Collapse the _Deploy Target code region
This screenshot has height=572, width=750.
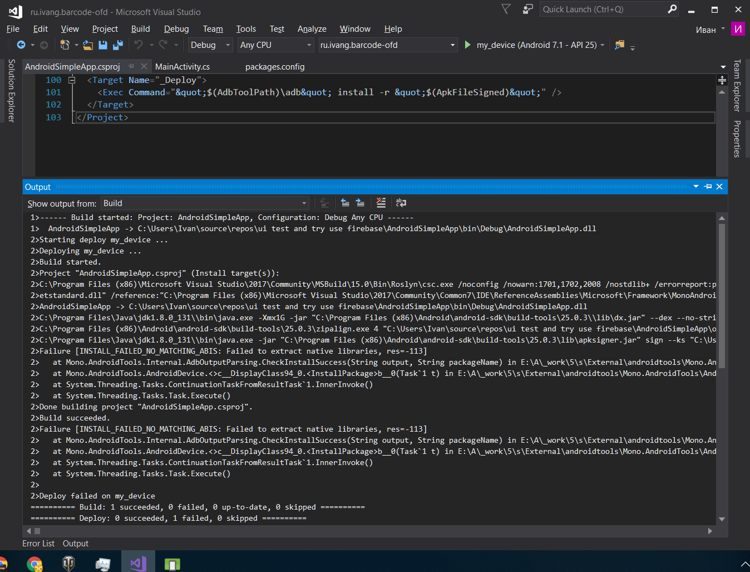(x=72, y=80)
